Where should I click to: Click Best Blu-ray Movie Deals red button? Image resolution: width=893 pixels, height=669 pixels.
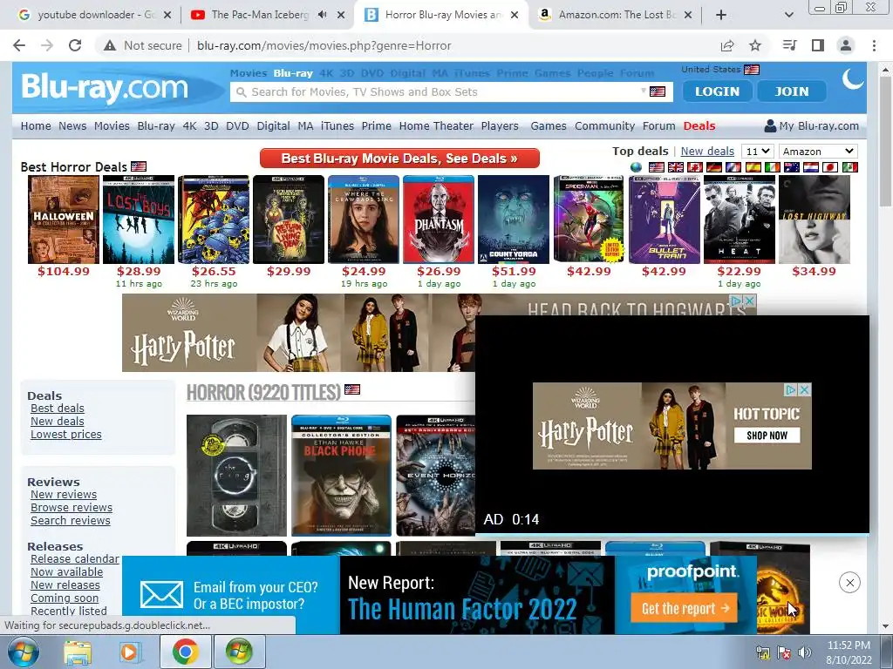399,159
